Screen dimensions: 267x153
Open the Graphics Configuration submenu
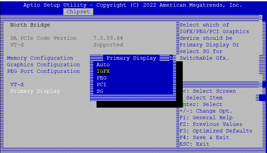[43, 65]
